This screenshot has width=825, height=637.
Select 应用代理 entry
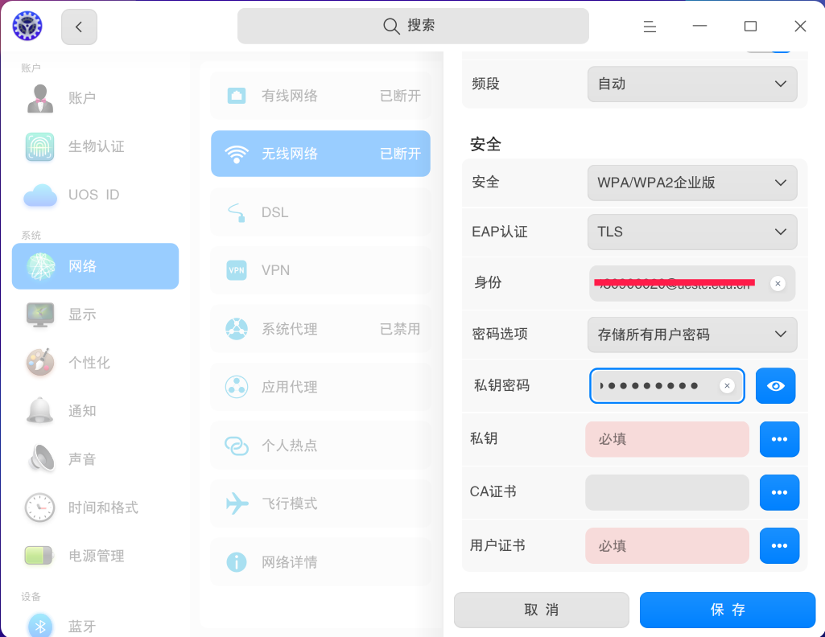click(320, 387)
